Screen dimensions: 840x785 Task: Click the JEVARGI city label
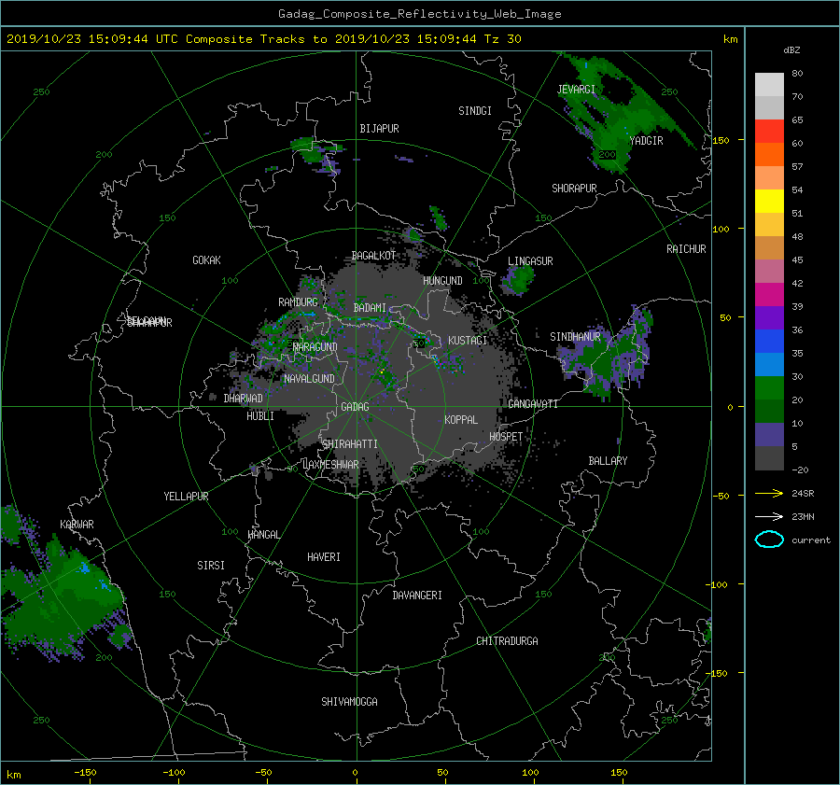pos(576,90)
